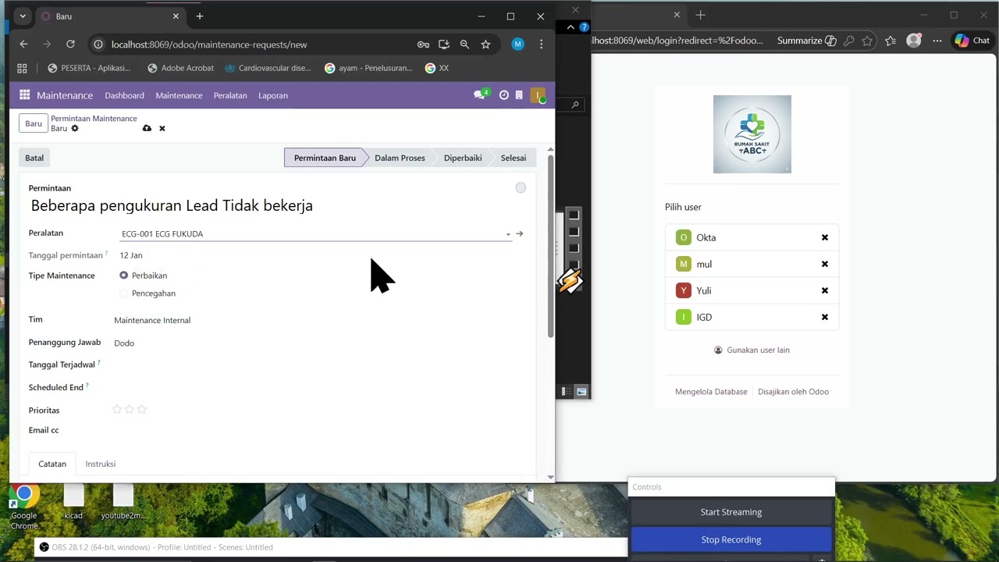The height and width of the screenshot is (562, 999).
Task: Select the Pencegahan maintenance type
Action: tap(123, 293)
